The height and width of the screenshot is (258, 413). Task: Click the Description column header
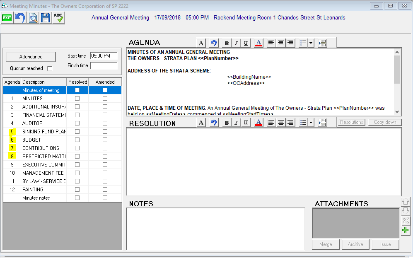coord(44,82)
